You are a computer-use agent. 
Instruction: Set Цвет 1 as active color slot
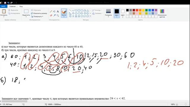117,13
